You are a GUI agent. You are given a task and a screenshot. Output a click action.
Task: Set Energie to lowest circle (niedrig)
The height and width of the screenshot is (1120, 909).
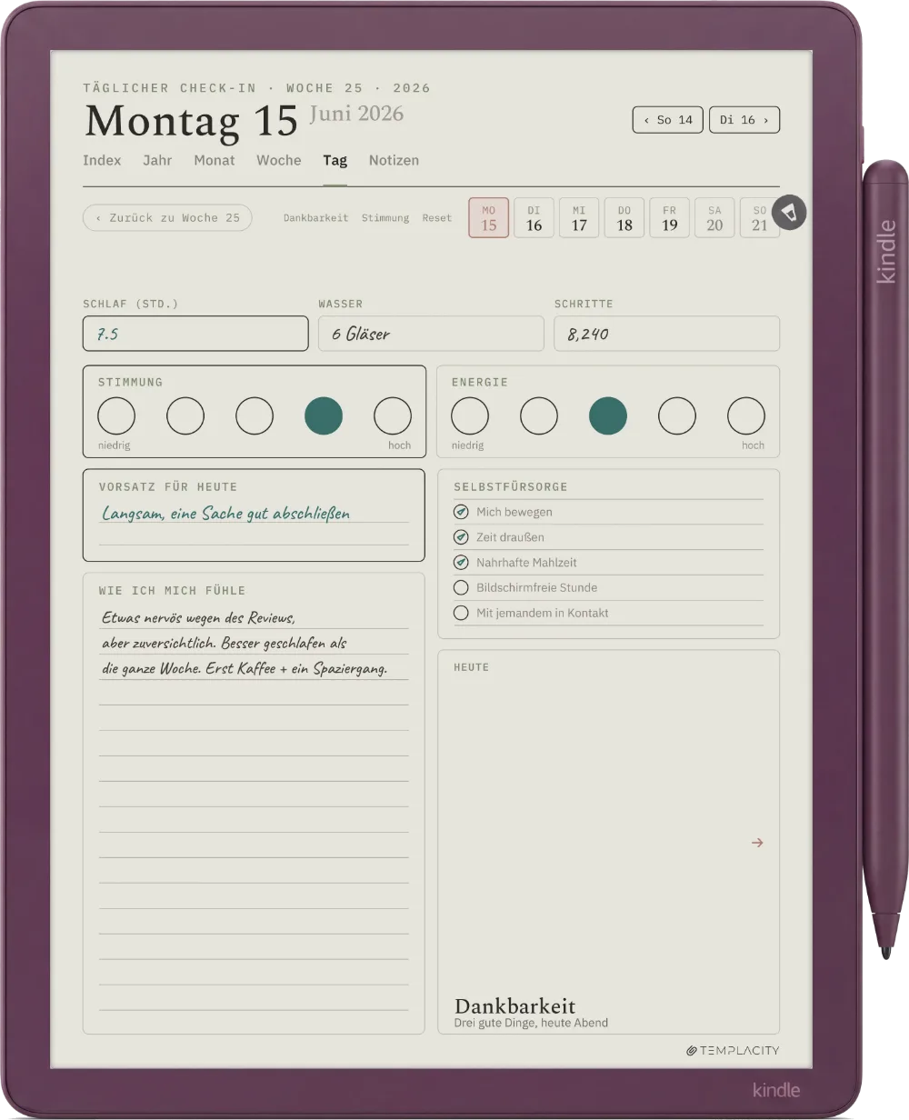click(470, 415)
